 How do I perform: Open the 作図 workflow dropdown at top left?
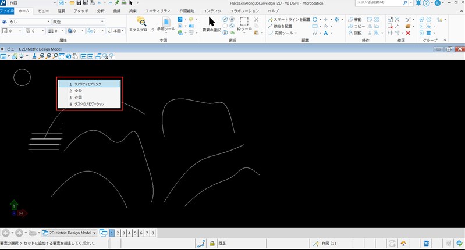coord(55,3)
